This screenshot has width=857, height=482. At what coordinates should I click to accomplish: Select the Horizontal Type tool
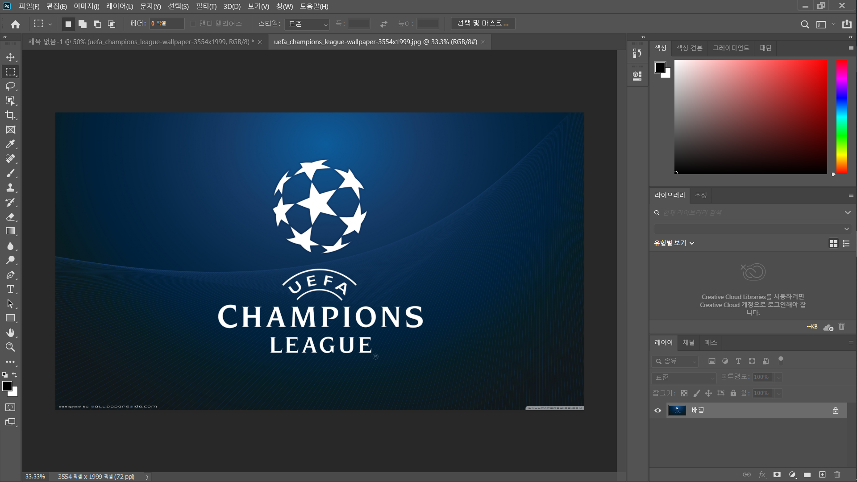(10, 289)
